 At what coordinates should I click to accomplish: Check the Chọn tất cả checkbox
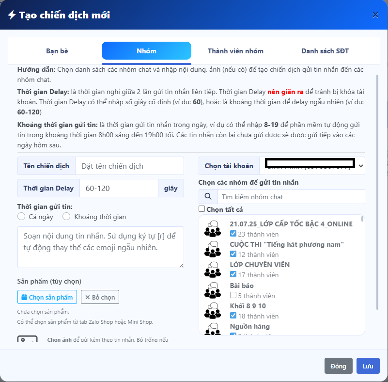click(202, 209)
